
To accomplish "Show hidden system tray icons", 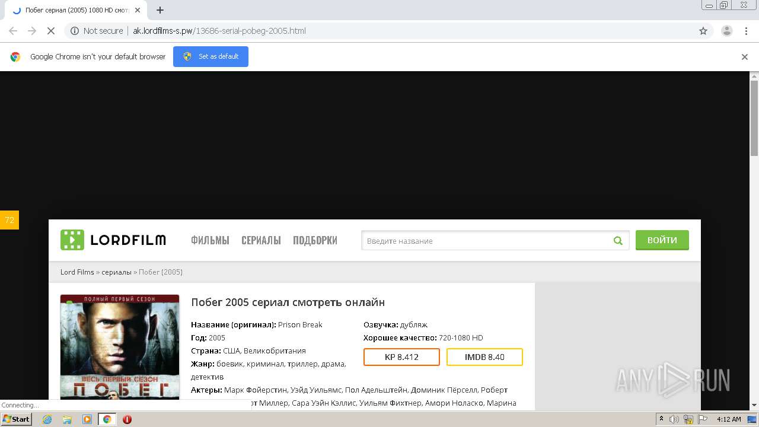I will pyautogui.click(x=661, y=419).
